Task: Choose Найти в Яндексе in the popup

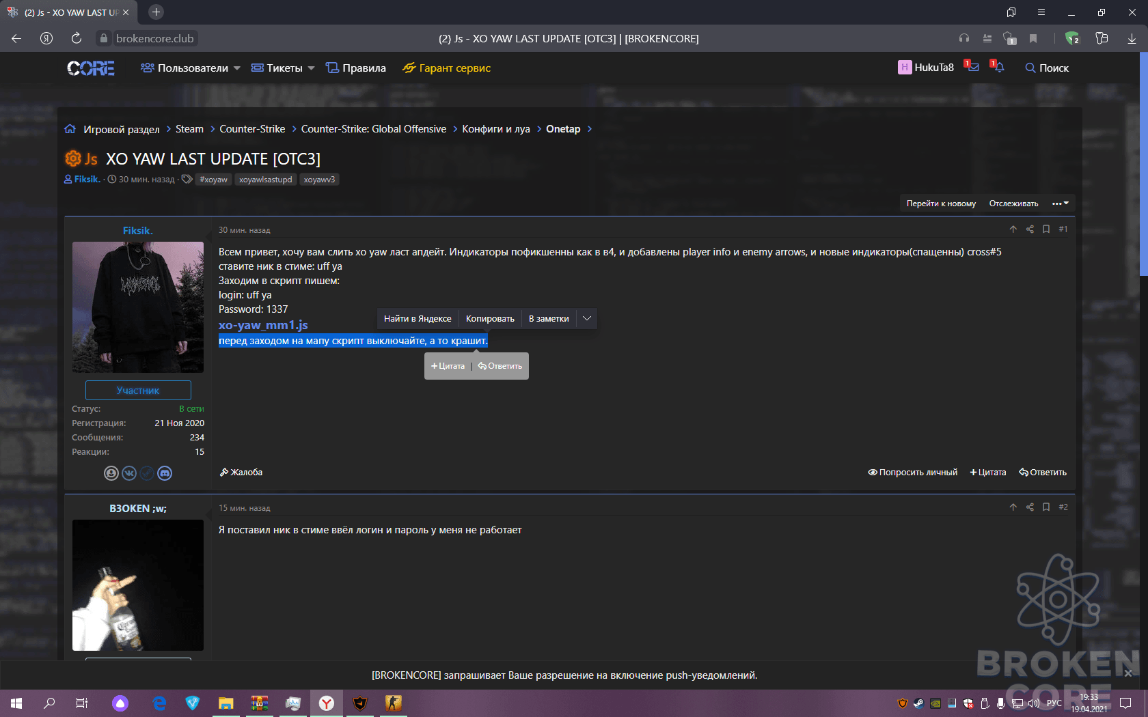Action: (x=418, y=319)
